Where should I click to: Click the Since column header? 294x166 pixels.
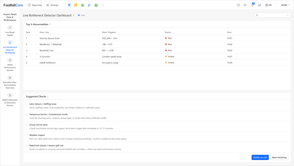(229, 32)
